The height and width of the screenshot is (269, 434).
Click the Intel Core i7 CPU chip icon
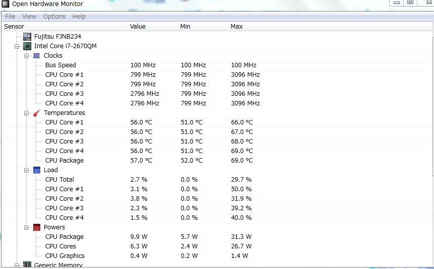coord(27,46)
